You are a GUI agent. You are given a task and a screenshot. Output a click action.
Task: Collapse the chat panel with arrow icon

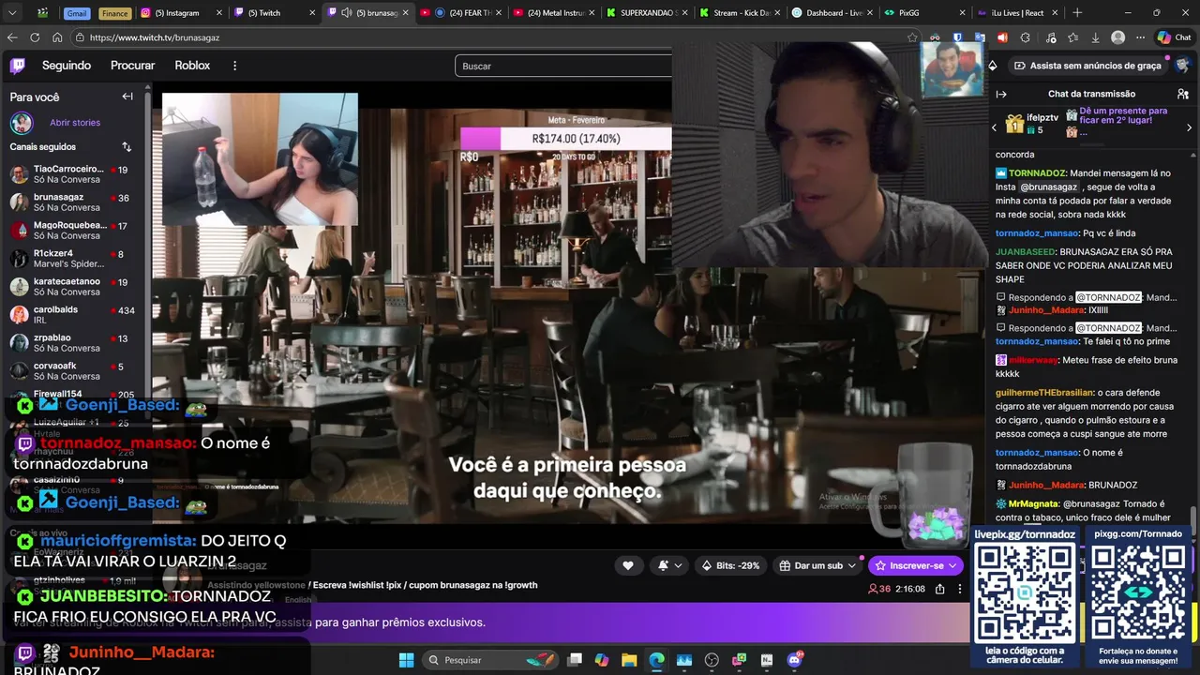(1001, 94)
